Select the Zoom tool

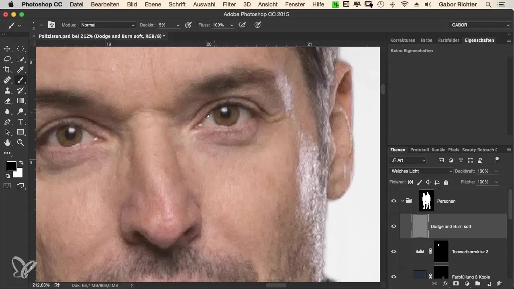tap(20, 143)
